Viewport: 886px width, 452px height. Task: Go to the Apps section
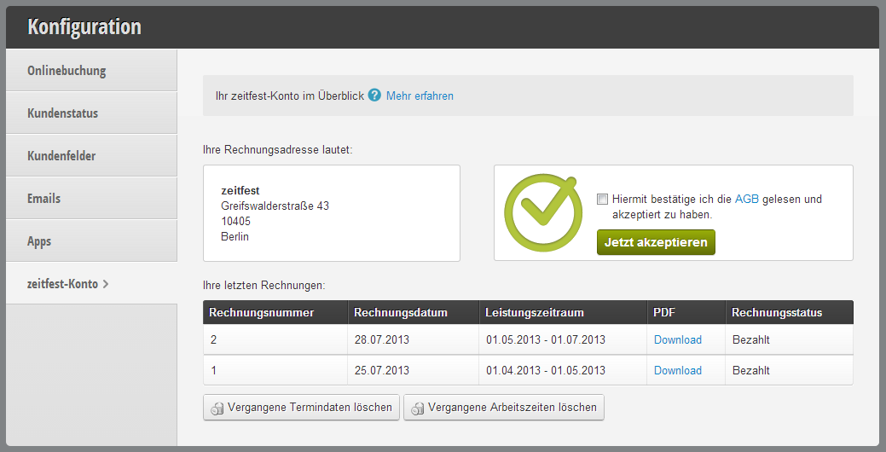[x=91, y=240]
